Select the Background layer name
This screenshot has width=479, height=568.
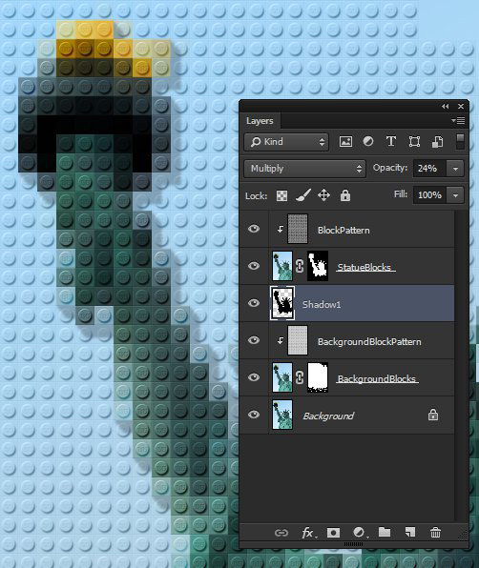[x=328, y=416]
